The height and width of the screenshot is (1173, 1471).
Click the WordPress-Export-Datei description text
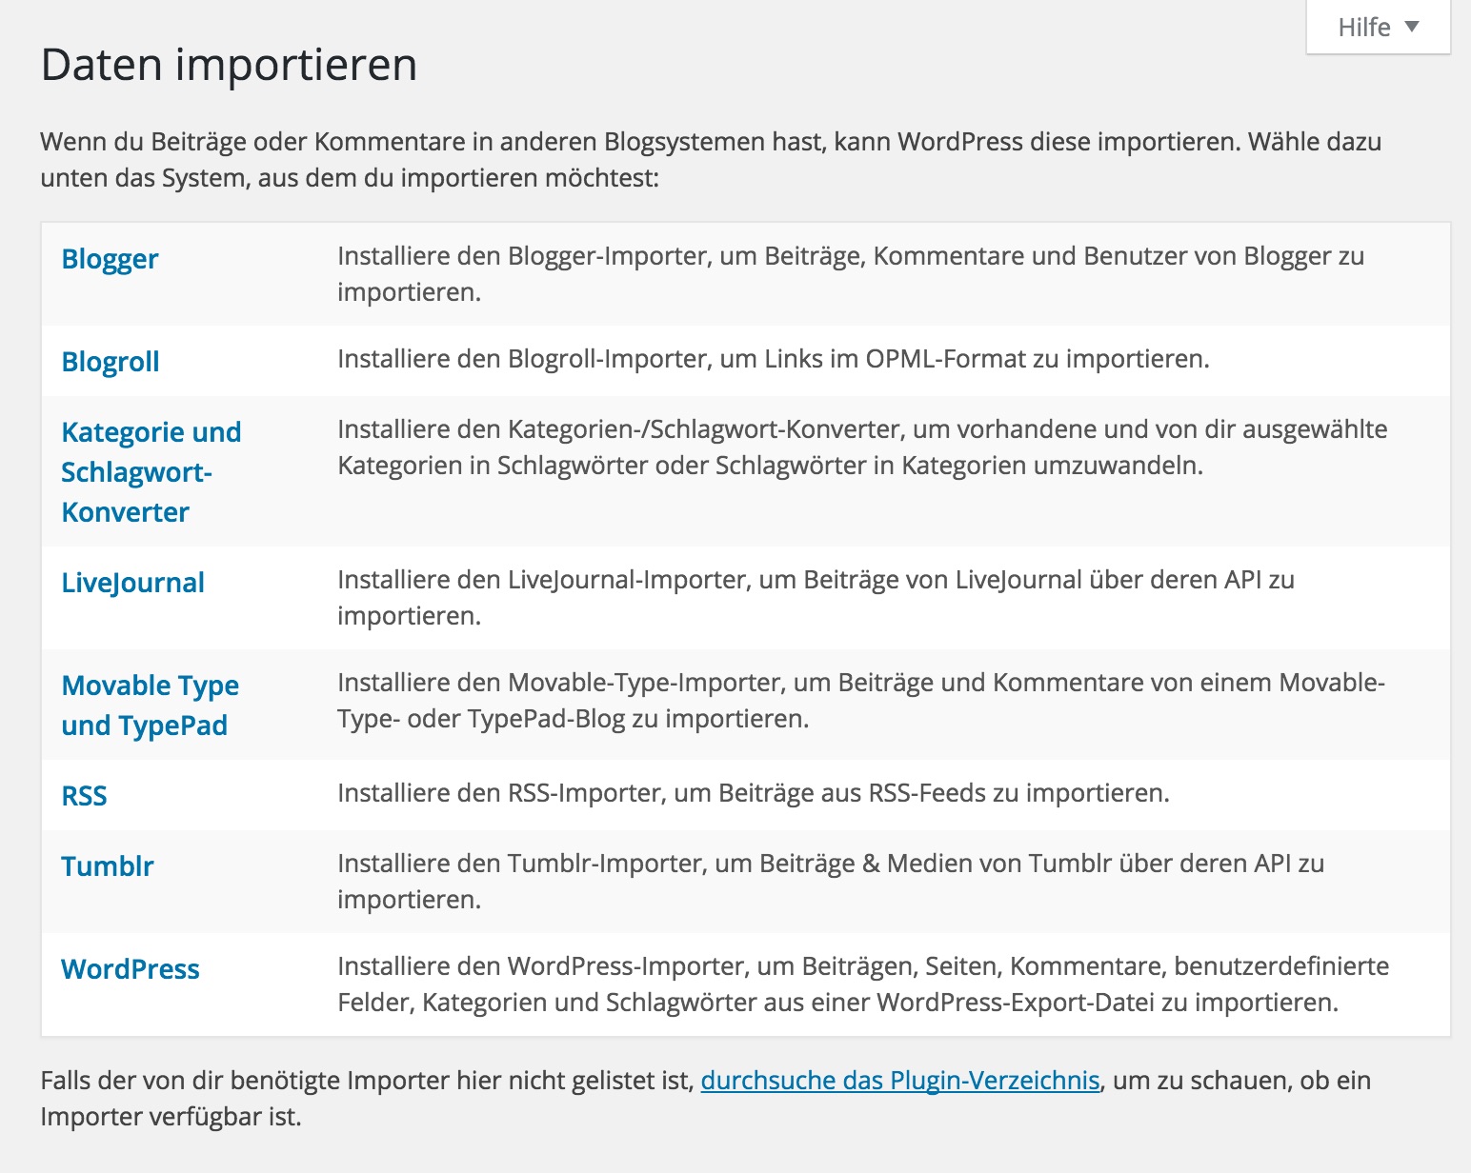click(862, 984)
